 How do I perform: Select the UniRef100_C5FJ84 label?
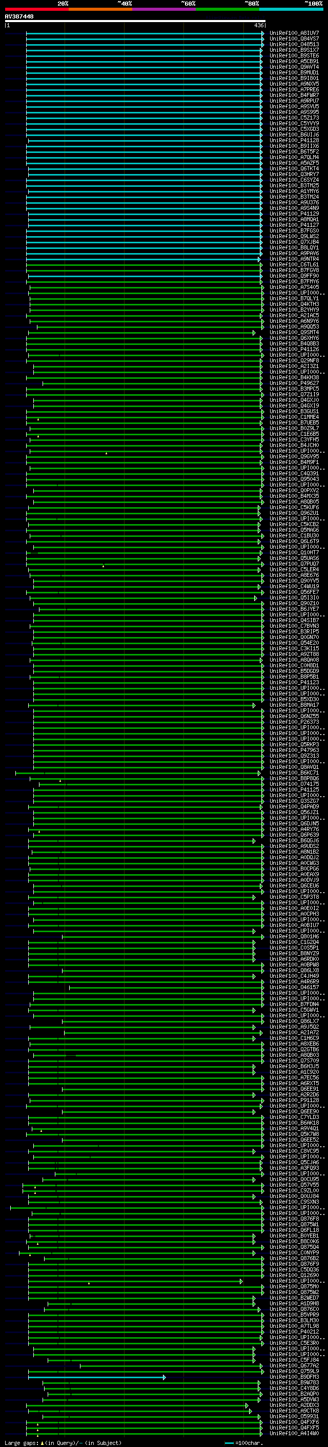click(x=294, y=1360)
